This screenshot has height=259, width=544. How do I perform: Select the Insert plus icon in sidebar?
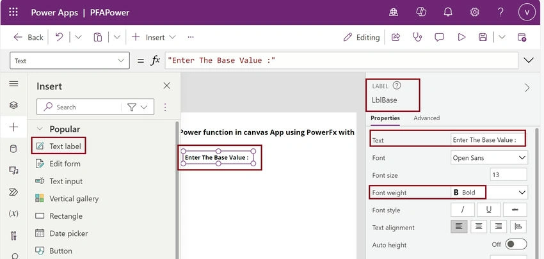(x=13, y=127)
